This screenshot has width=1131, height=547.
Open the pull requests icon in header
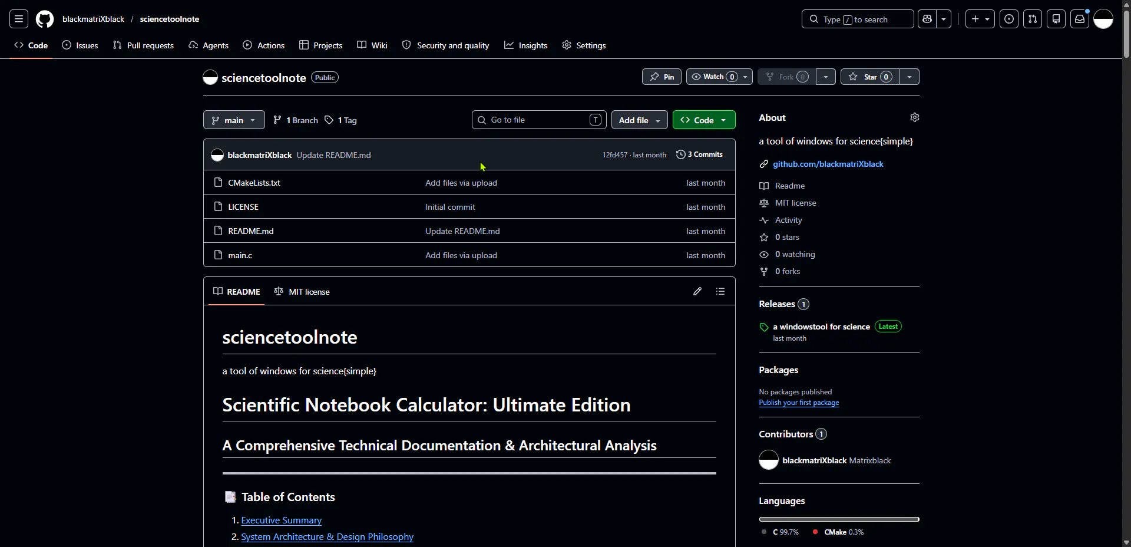coord(1033,19)
